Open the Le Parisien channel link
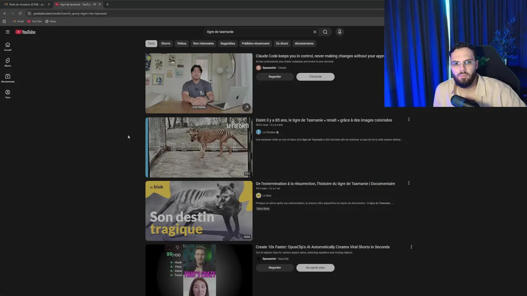This screenshot has width=527, height=296. click(269, 132)
